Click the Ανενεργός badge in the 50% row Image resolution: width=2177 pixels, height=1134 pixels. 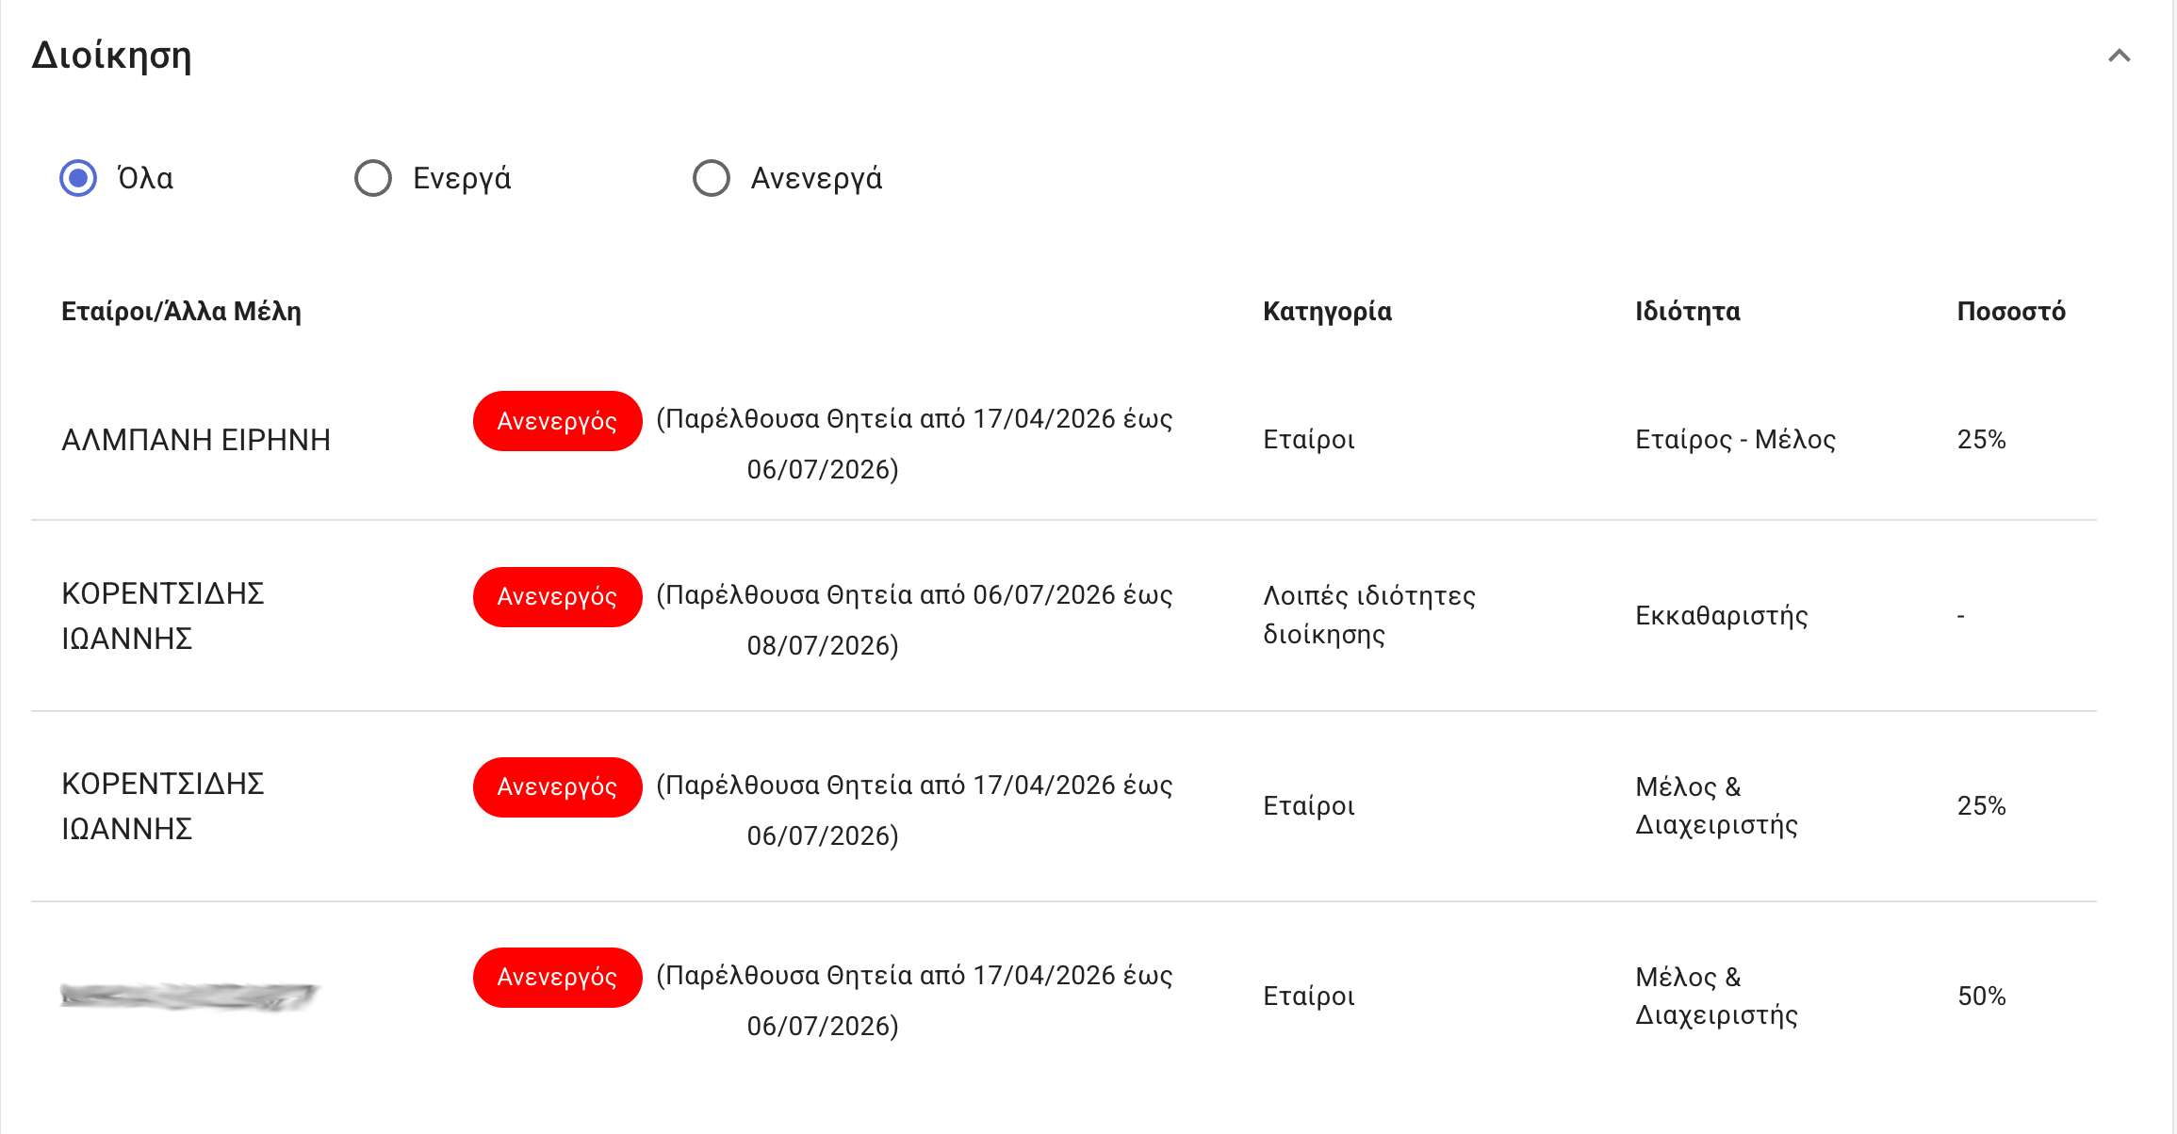(x=557, y=978)
